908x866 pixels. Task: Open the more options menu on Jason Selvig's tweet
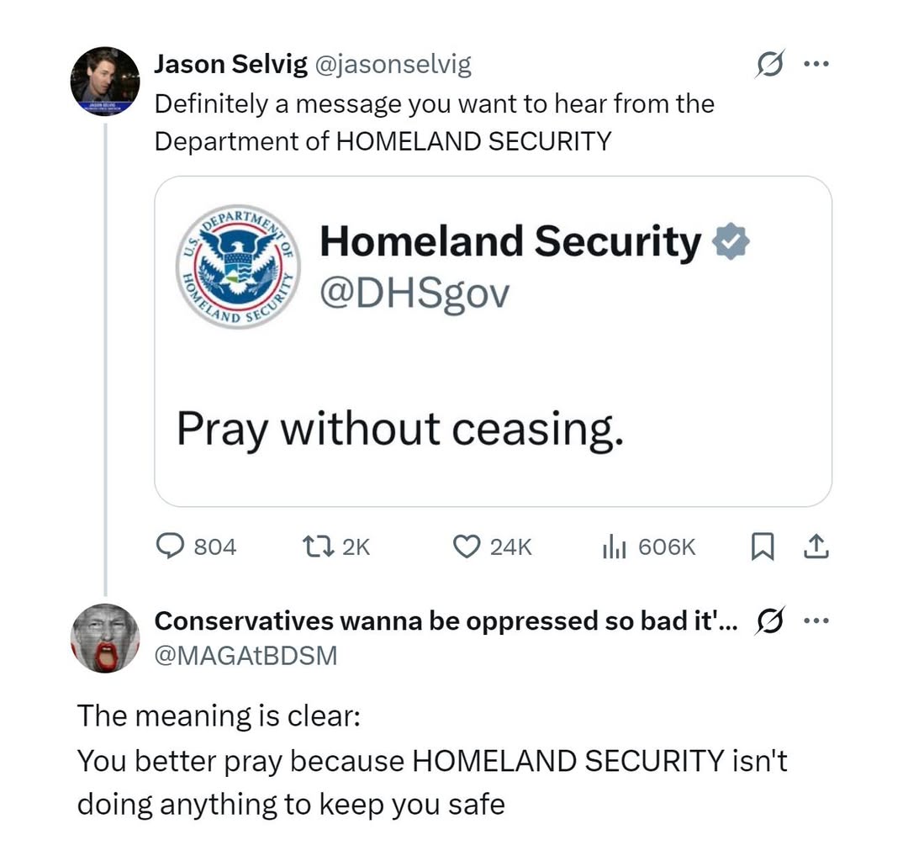[x=817, y=62]
